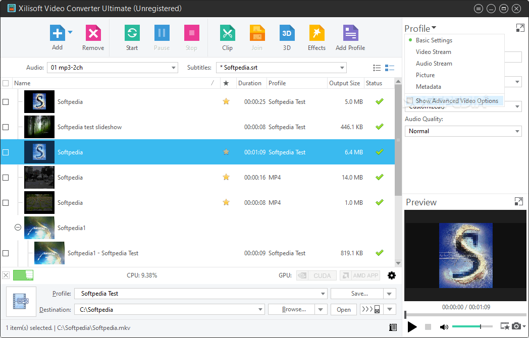Click the Clip tool icon
The width and height of the screenshot is (529, 338).
pos(227,37)
